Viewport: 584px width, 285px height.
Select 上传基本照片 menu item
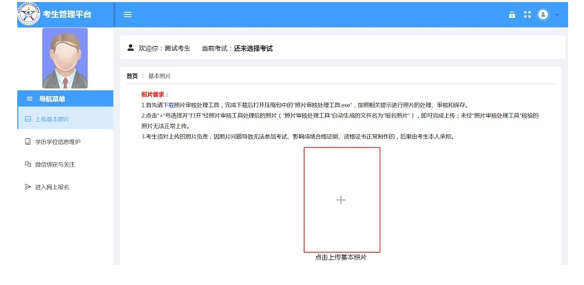[x=65, y=119]
